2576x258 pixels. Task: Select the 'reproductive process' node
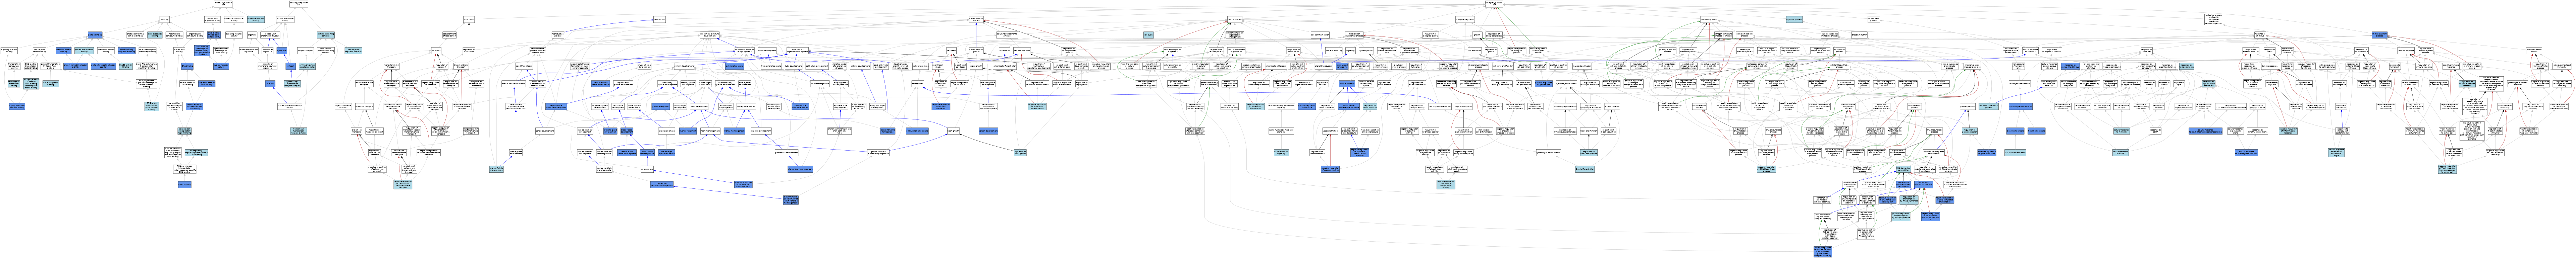[558, 35]
